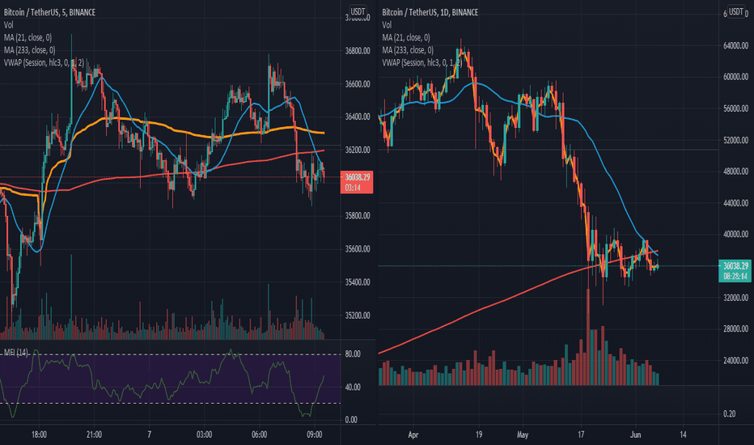Click the 18:00 time axis label
The image size is (754, 445).
pyautogui.click(x=39, y=434)
